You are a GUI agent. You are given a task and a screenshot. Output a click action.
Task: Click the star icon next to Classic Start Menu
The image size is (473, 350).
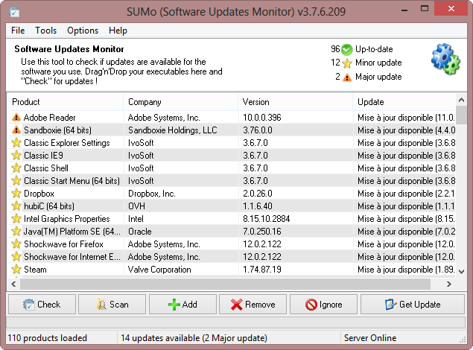pos(16,180)
